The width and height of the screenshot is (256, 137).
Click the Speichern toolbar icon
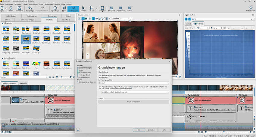(x=19, y=9)
